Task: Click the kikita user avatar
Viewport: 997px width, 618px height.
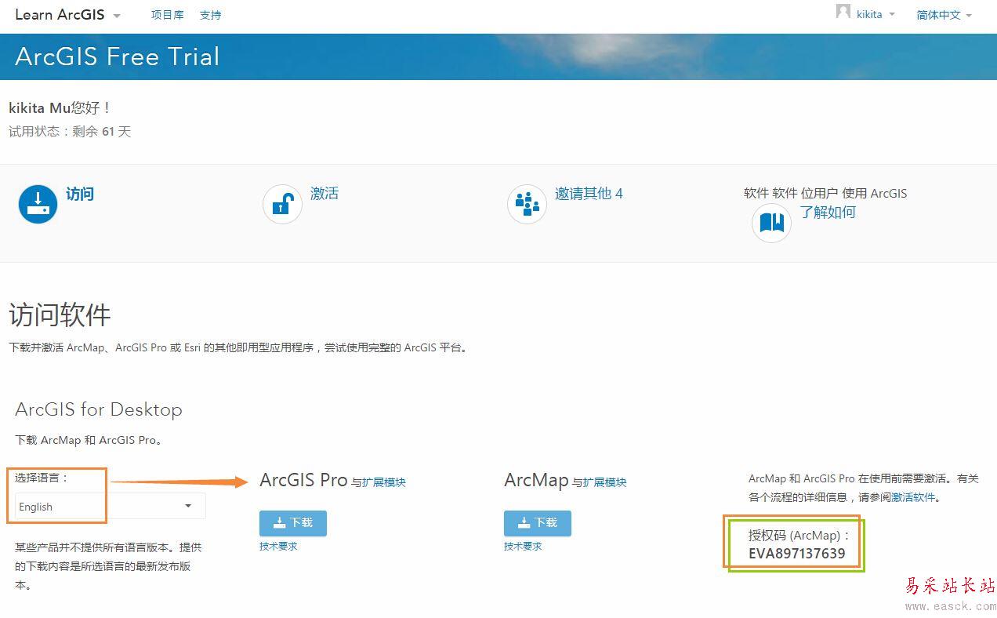Action: tap(843, 12)
